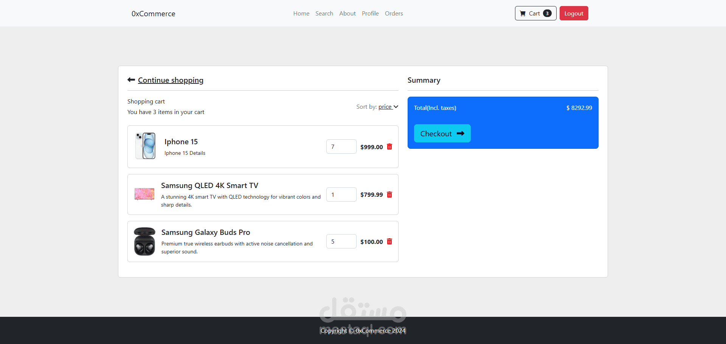
Task: Click the left arrow beside Continue shopping
Action: [x=131, y=80]
